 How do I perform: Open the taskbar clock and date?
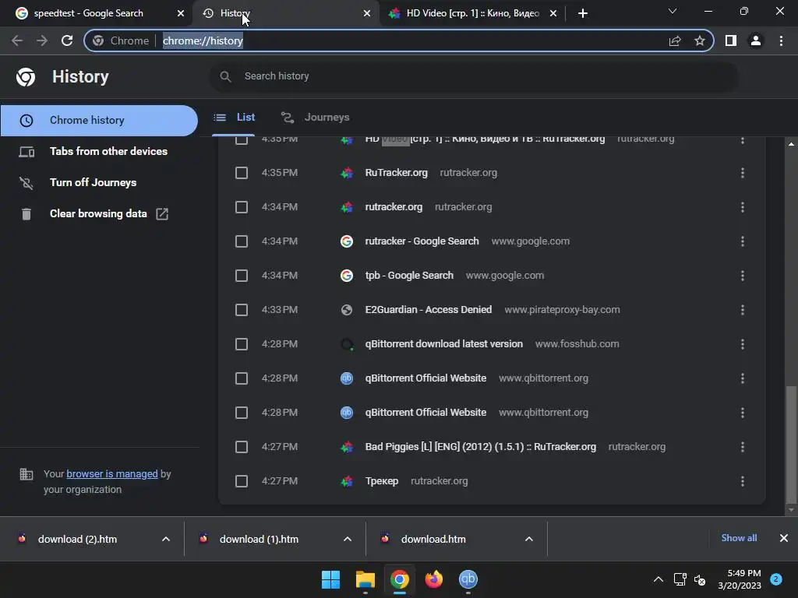(740, 579)
